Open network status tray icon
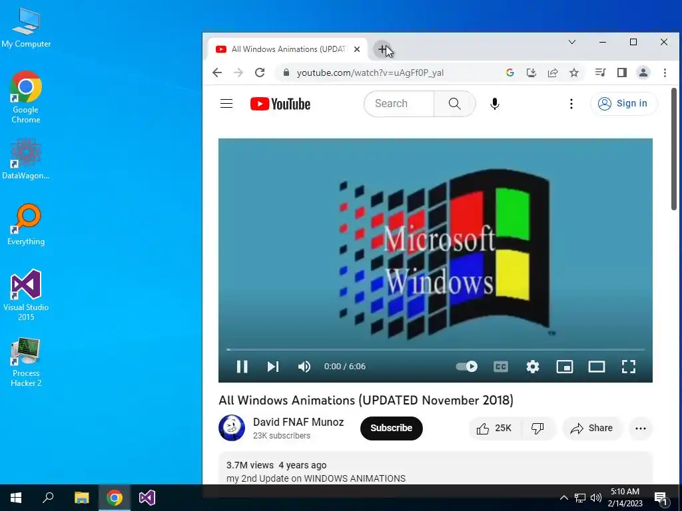Viewport: 682px width, 511px height. point(579,498)
